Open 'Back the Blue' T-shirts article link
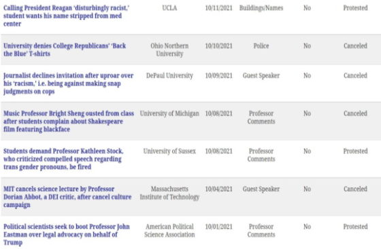The width and height of the screenshot is (381, 249). click(x=65, y=50)
